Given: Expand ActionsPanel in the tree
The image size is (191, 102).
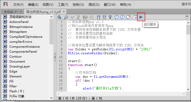Looking at the screenshot, I should [x=5, y=22].
